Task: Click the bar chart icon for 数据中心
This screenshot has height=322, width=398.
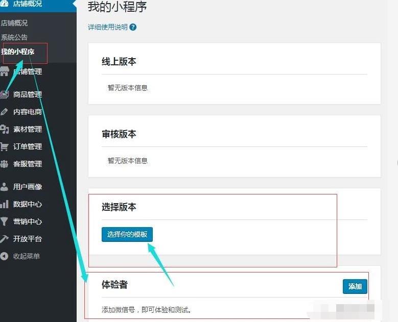Action: (5, 204)
